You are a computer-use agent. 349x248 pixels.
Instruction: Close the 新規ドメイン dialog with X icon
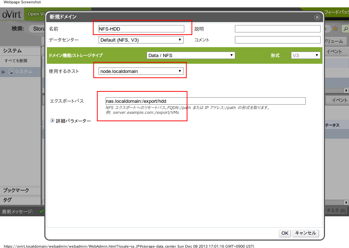(x=317, y=17)
